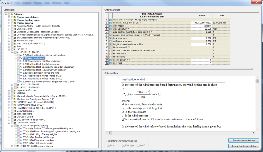Click the icon beside 6.1.2 Downflooding height at equilibrium
The width and height of the screenshot is (263, 152).
click(21, 61)
